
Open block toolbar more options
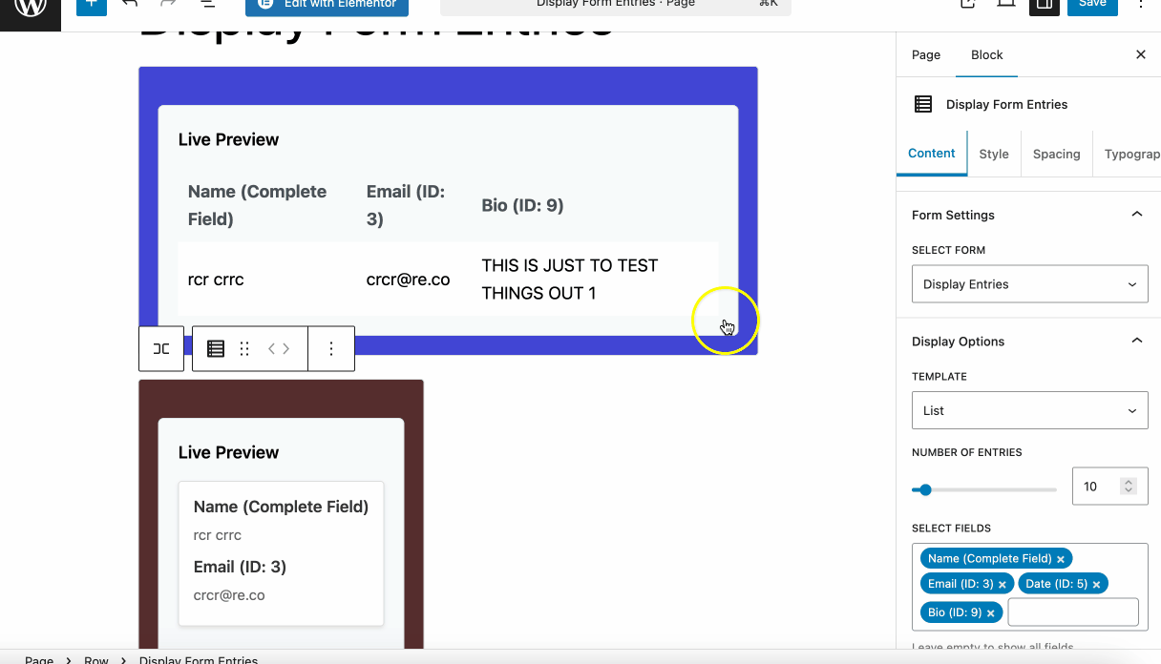(331, 349)
